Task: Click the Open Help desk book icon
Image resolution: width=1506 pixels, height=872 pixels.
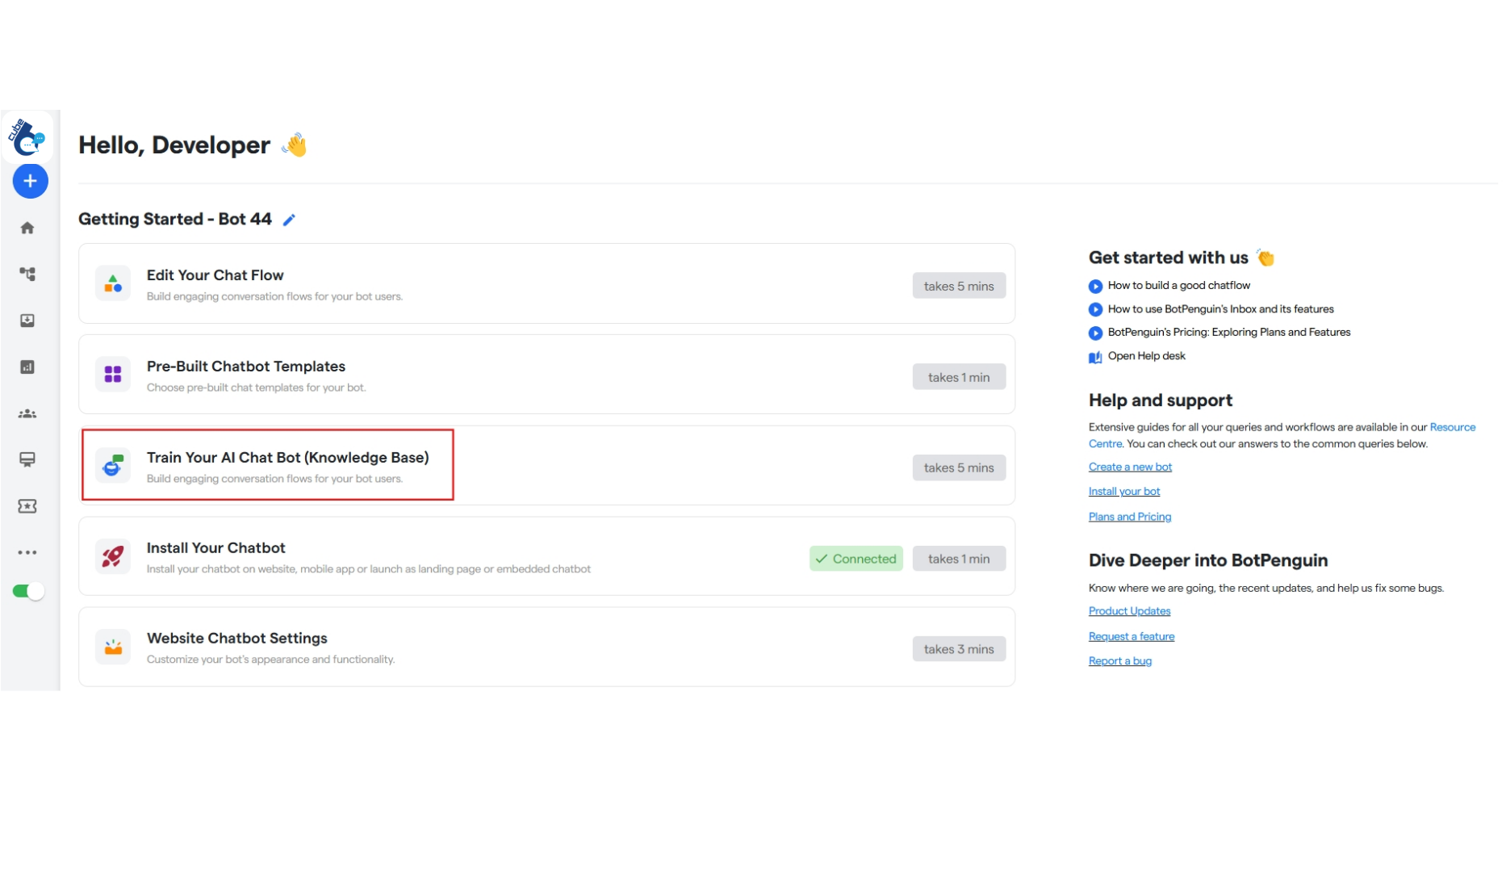Action: (x=1095, y=357)
